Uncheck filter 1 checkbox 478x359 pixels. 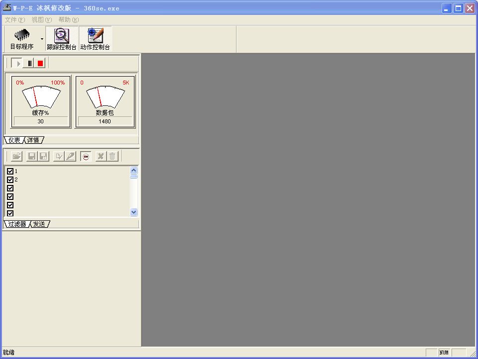[x=10, y=171]
